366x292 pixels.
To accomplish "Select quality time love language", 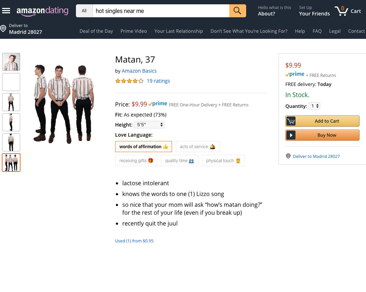I will [180, 160].
